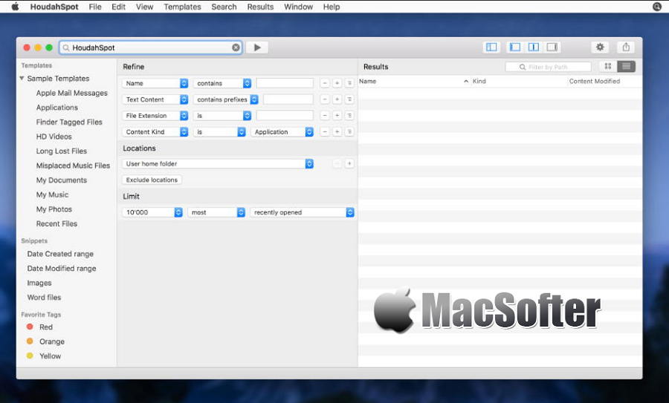Click the Filter by Path field
669x403 pixels.
point(549,67)
